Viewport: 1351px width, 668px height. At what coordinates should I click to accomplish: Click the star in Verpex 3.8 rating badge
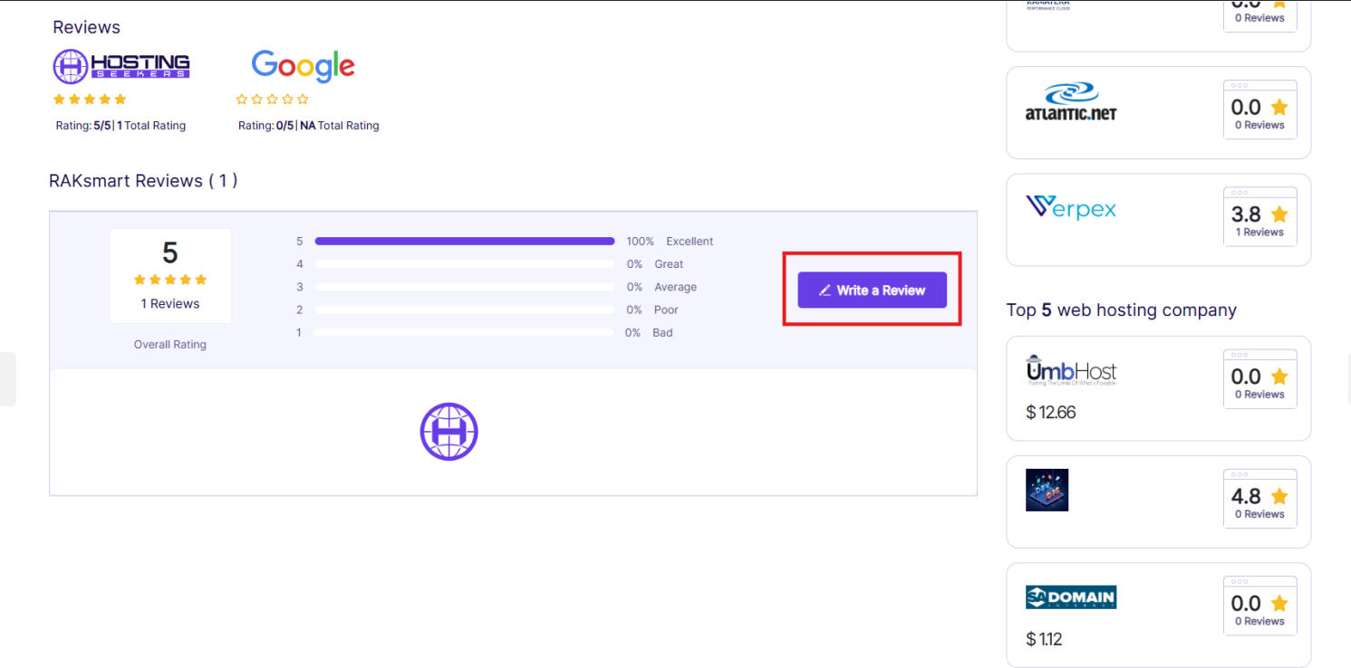point(1279,215)
